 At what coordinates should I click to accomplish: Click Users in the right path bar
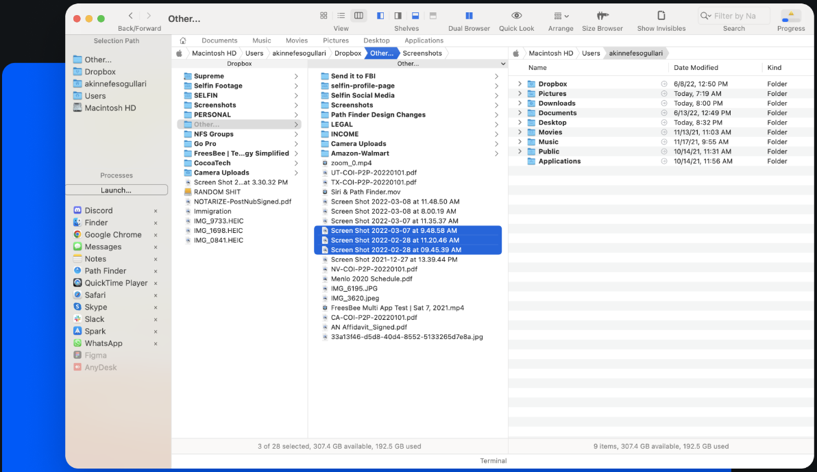pos(591,53)
